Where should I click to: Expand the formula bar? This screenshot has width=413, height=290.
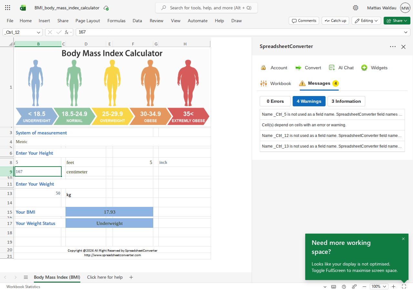(x=406, y=32)
